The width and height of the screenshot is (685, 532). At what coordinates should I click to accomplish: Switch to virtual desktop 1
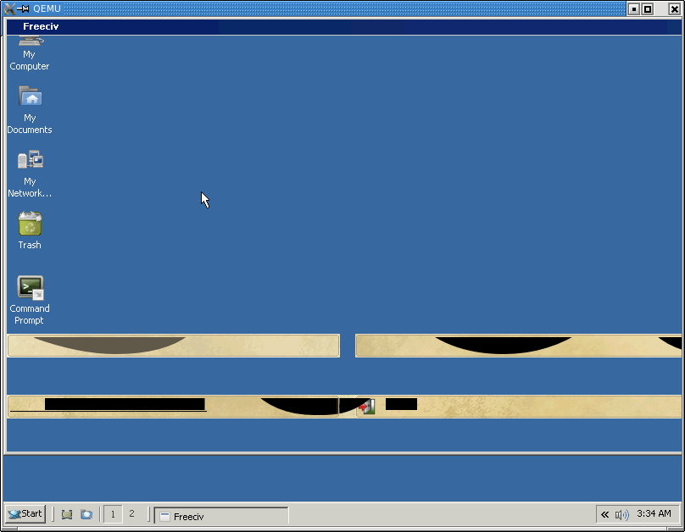click(113, 514)
